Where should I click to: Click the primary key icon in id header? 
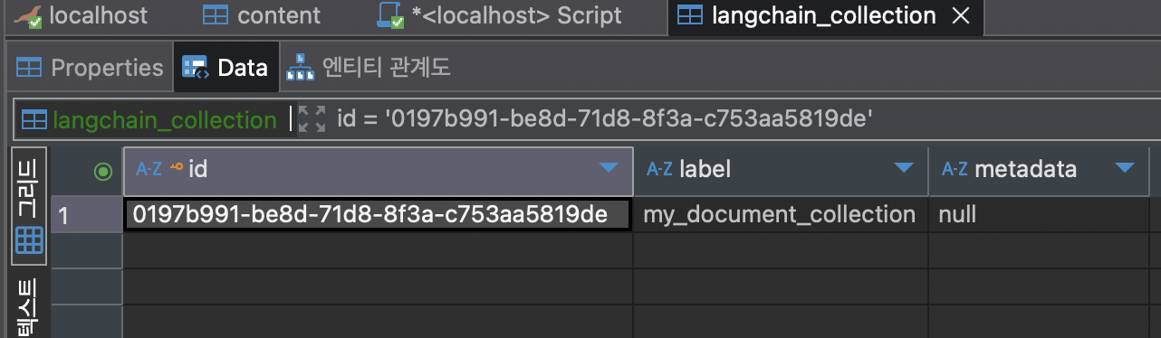[176, 168]
